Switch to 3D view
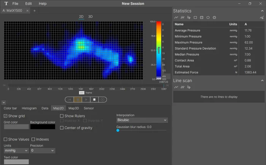This screenshot has height=165, width=266. (x=90, y=17)
